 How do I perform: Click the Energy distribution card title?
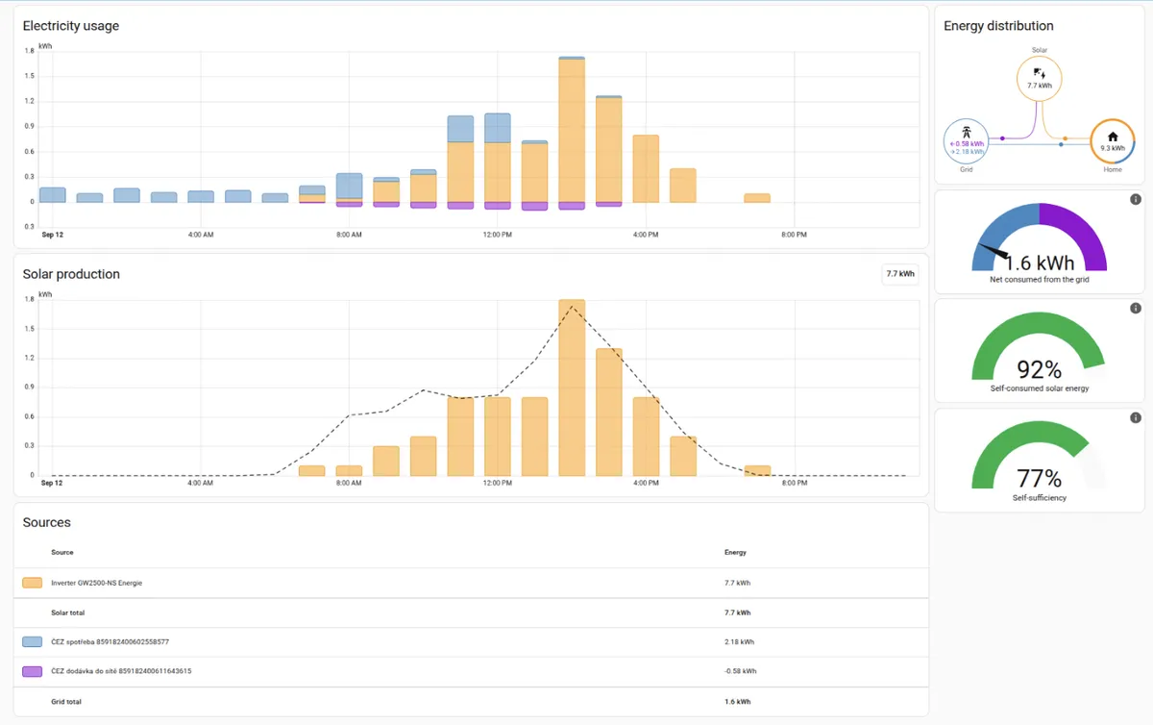998,26
